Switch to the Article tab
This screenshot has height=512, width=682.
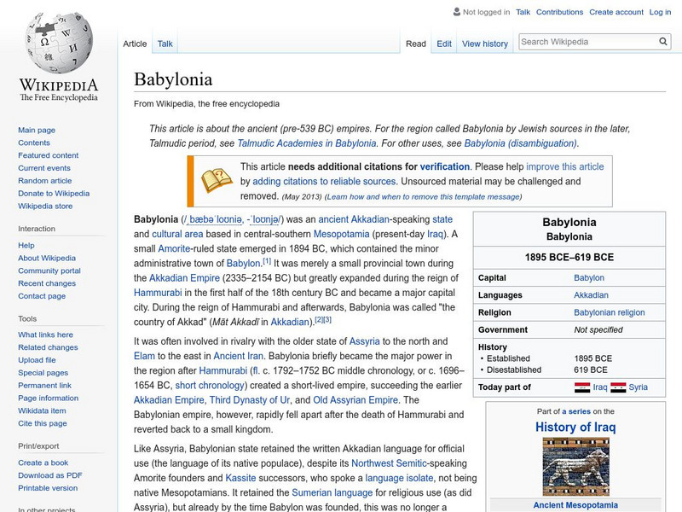coord(135,44)
